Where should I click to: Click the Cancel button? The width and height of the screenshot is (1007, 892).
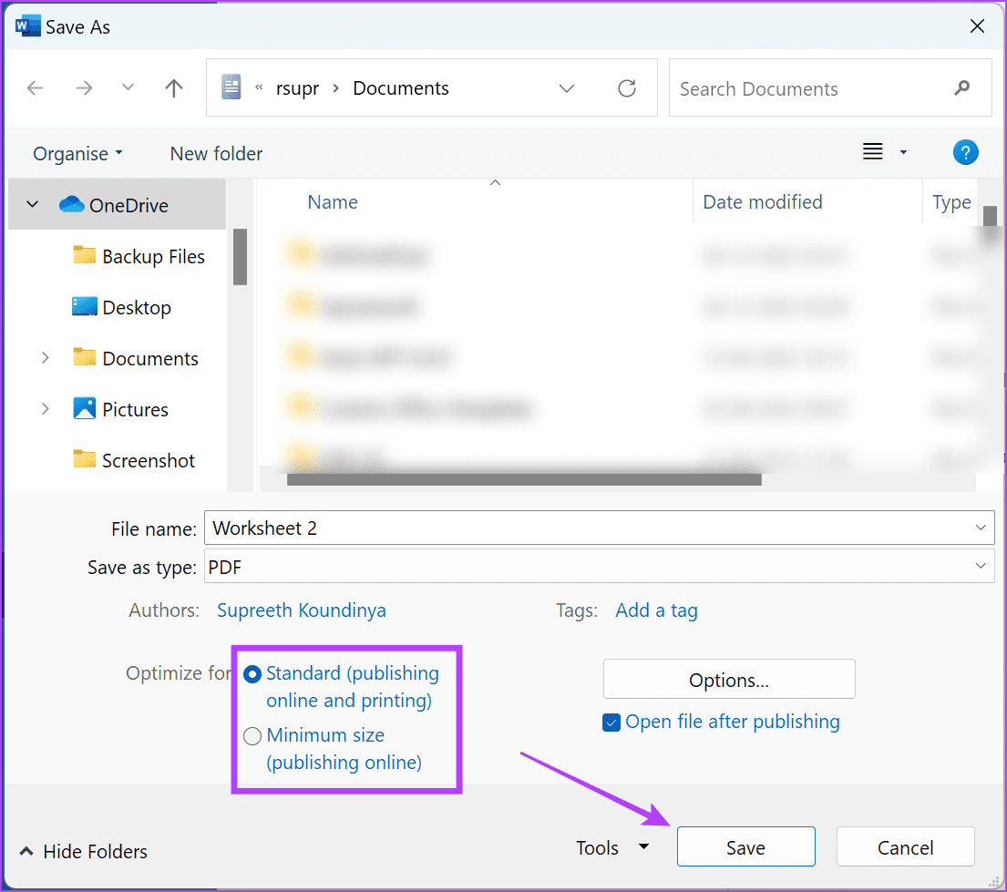click(x=906, y=847)
